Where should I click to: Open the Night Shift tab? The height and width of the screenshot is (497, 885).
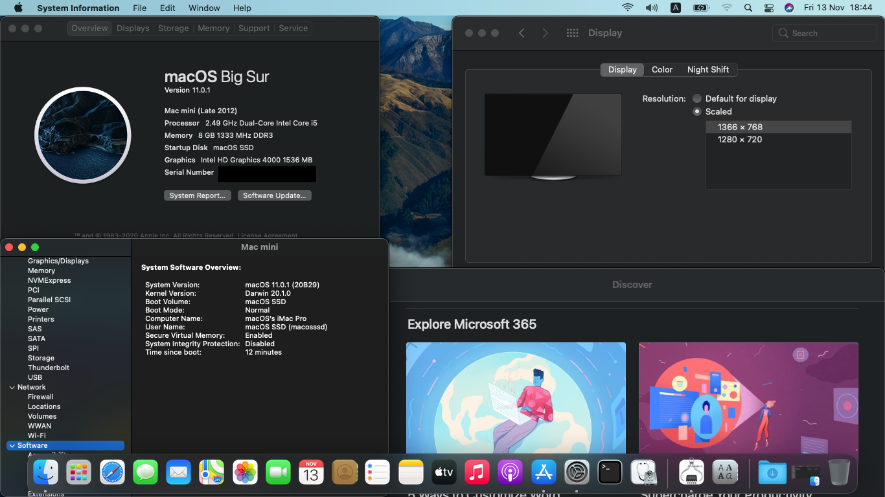point(708,69)
